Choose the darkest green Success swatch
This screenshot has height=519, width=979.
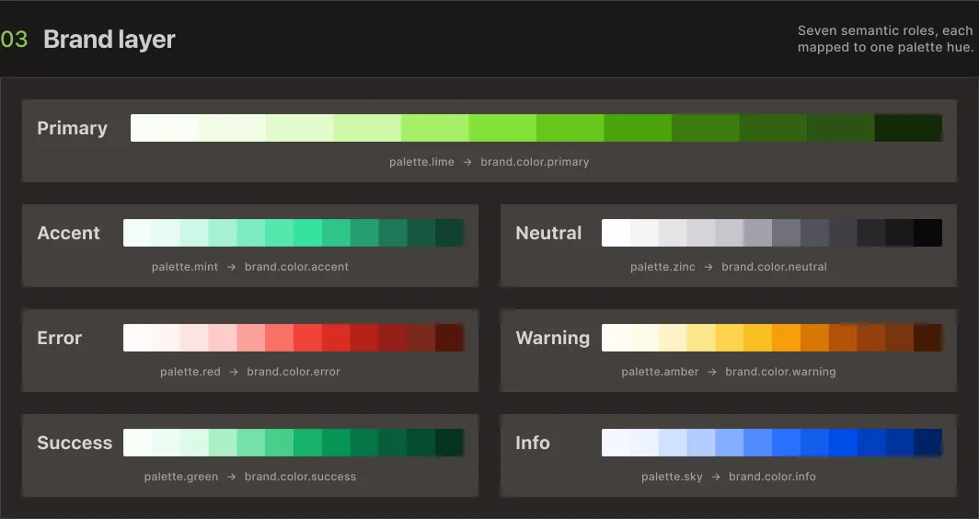pyautogui.click(x=450, y=443)
